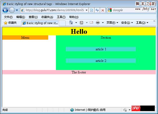
Task: Open the 收藏夹 favorites star button
Action: click(10, 23)
